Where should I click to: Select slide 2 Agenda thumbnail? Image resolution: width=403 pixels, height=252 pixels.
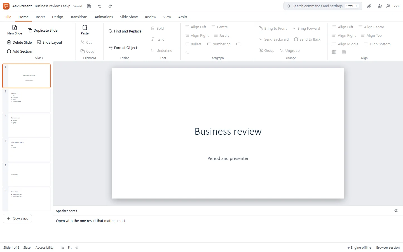click(27, 101)
